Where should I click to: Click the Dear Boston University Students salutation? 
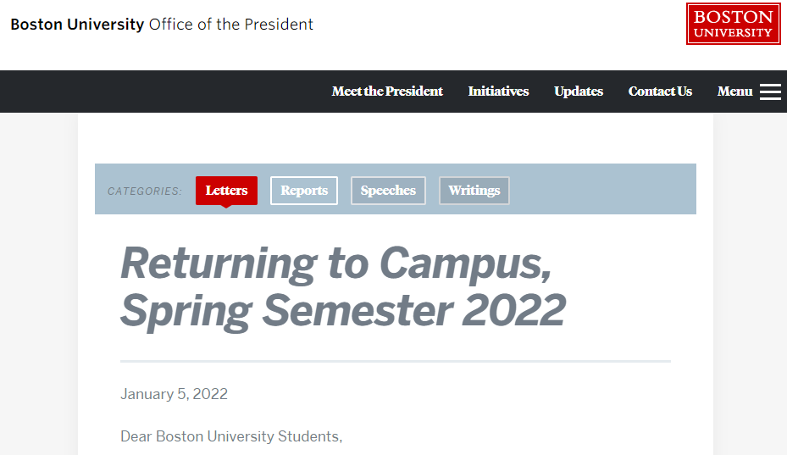point(231,437)
